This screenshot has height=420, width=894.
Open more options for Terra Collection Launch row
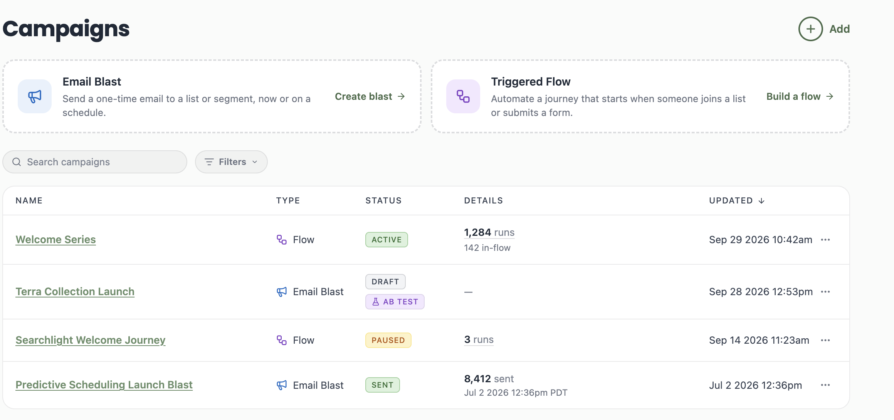(x=825, y=292)
